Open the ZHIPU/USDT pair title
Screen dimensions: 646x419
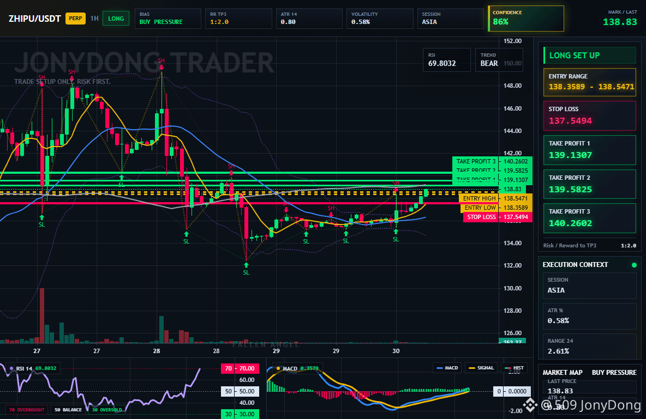coord(34,19)
